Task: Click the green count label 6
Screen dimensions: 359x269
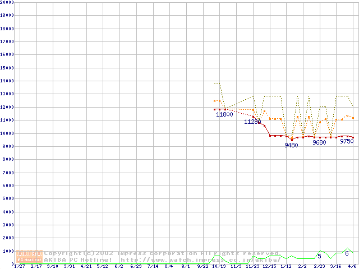Action: (347, 253)
